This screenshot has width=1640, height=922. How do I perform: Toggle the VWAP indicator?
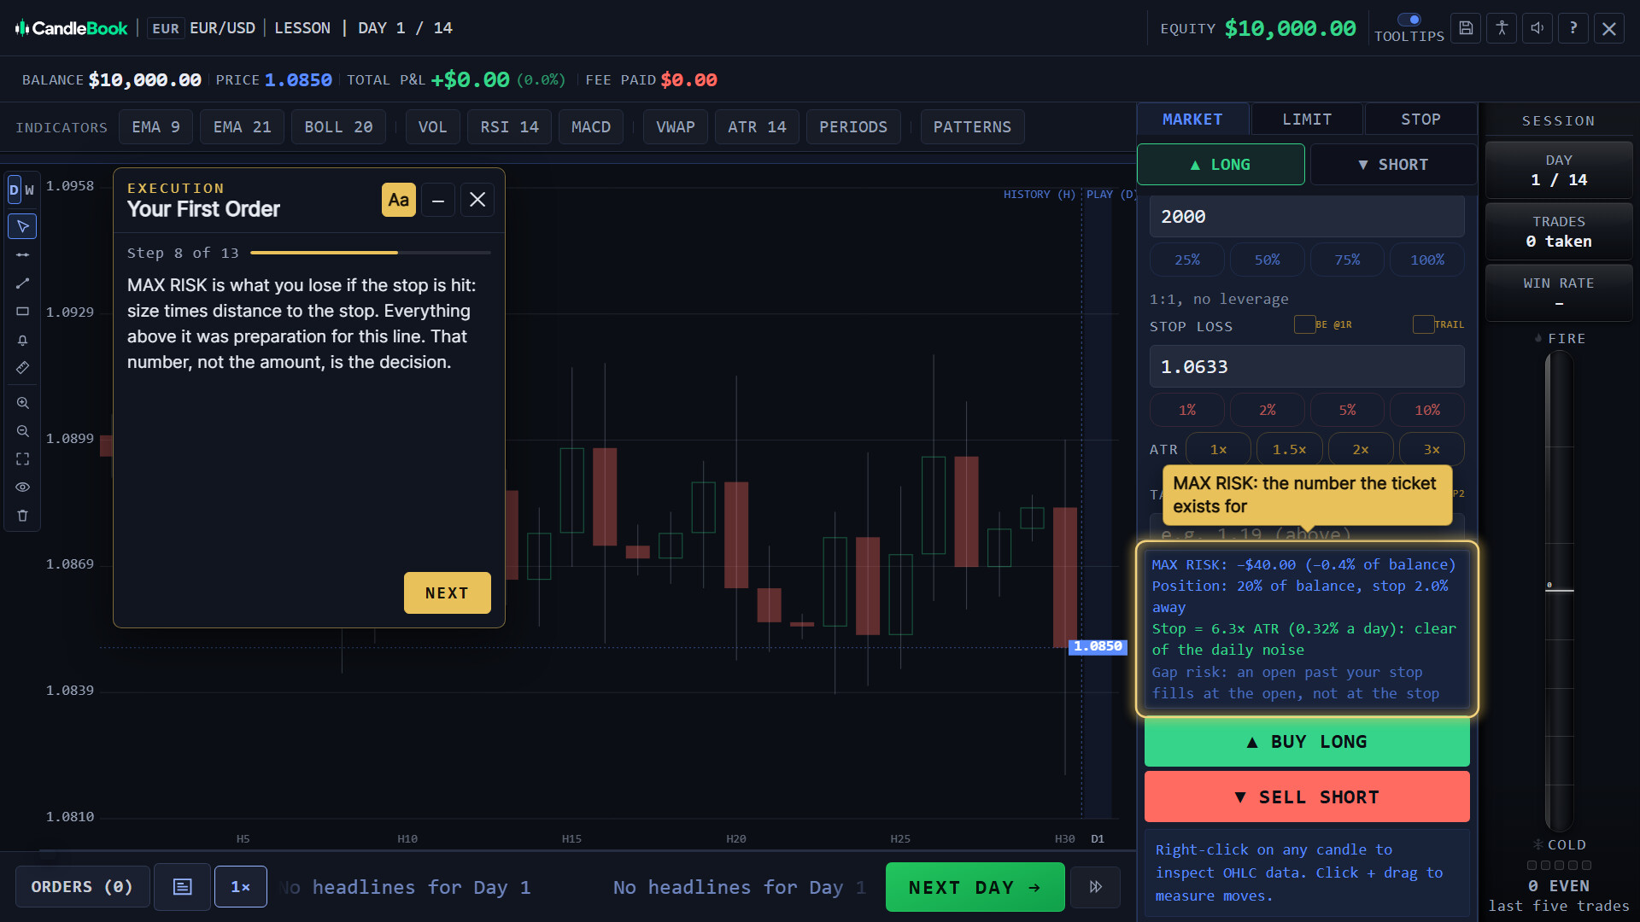(676, 127)
